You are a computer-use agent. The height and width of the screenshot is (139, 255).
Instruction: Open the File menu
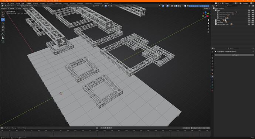point(4,3)
